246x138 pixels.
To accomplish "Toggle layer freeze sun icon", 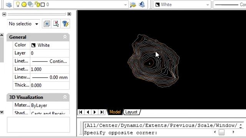I will tap(24, 5).
